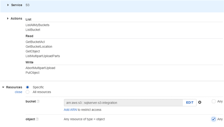Click the GetObject action
The width and height of the screenshot is (224, 127).
tap(33, 51)
